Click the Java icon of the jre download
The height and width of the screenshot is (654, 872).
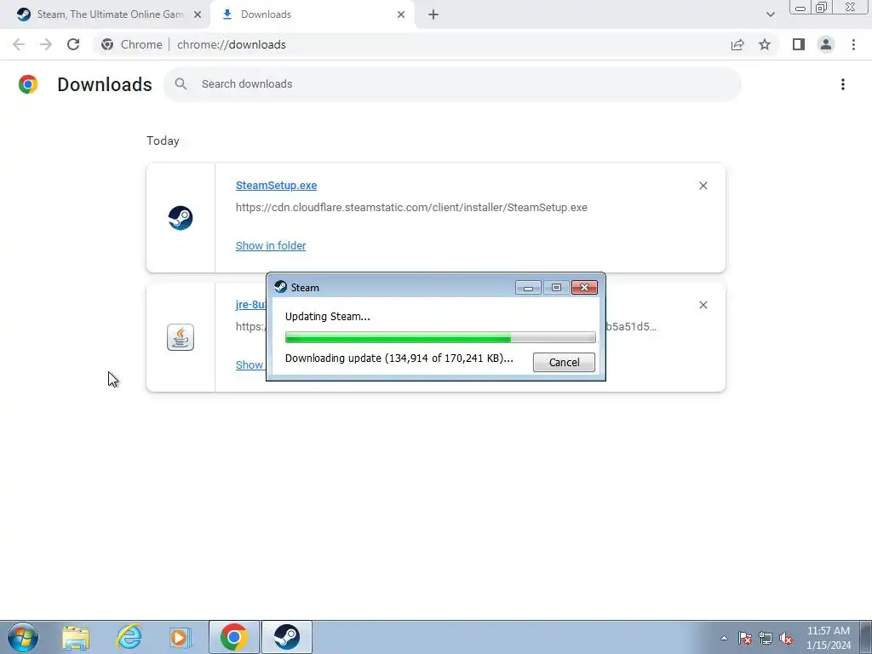(181, 337)
